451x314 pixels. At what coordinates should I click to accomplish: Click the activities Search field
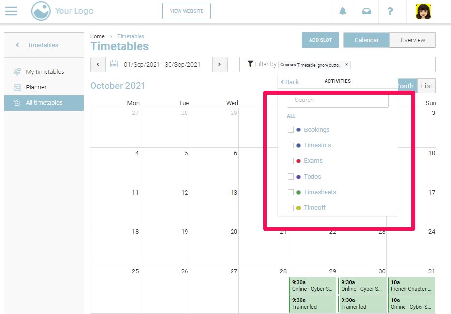click(337, 100)
